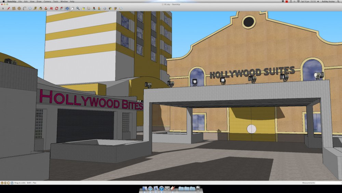This screenshot has width=342, height=193.
Task: Open the Draw menu
Action: [39, 1]
